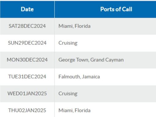Viewport: 156px width, 117px height.
Task: Click the word Call in the header
Action: [x=127, y=9]
